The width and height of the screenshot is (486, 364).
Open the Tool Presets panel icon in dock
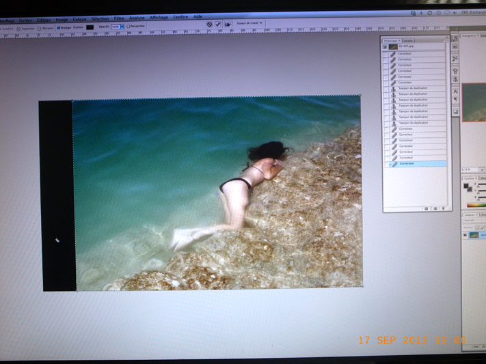tap(455, 59)
